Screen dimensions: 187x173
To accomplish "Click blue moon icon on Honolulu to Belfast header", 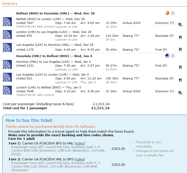I will 167,56.
